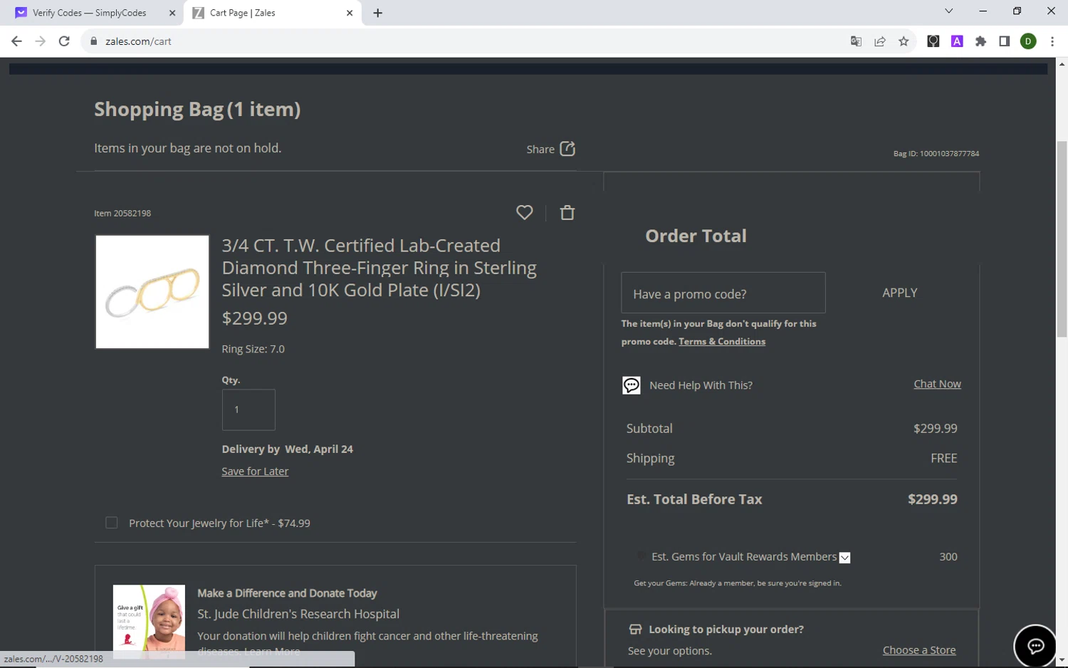Open the promo Terms & Conditions link

point(722,342)
